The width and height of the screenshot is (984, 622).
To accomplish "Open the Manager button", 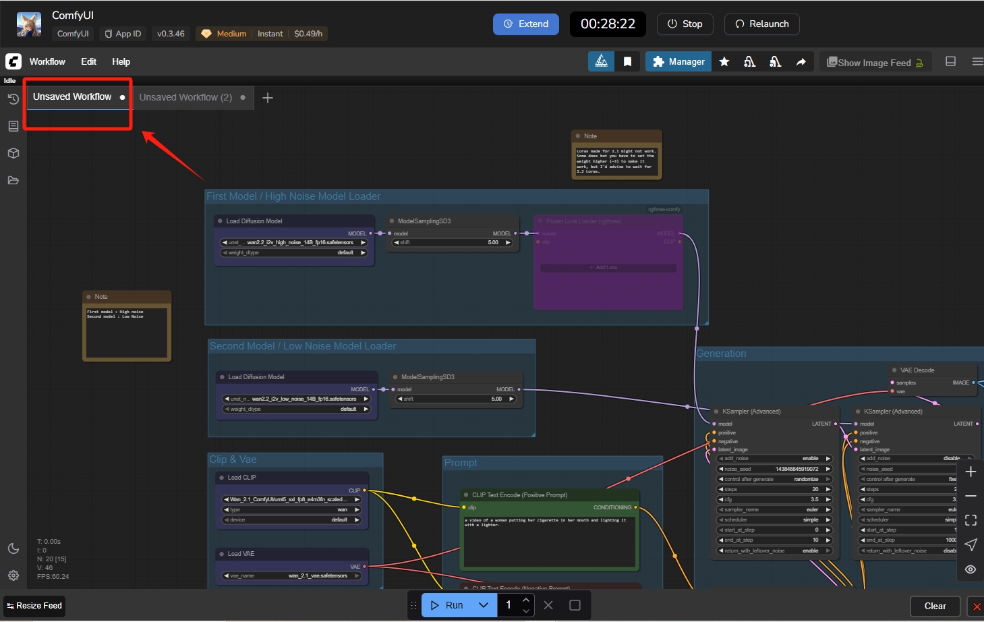I will click(678, 61).
